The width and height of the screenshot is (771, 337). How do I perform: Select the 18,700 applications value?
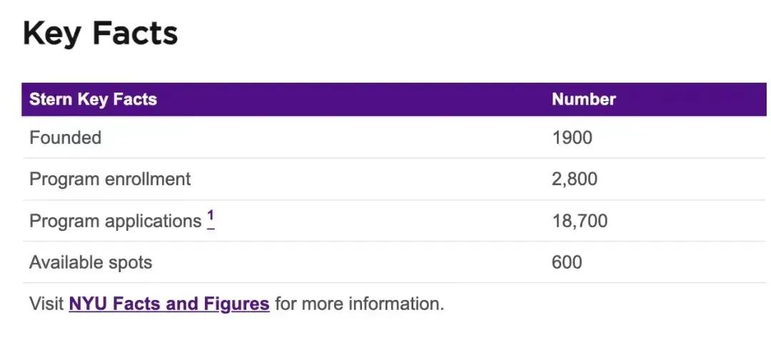tap(580, 221)
